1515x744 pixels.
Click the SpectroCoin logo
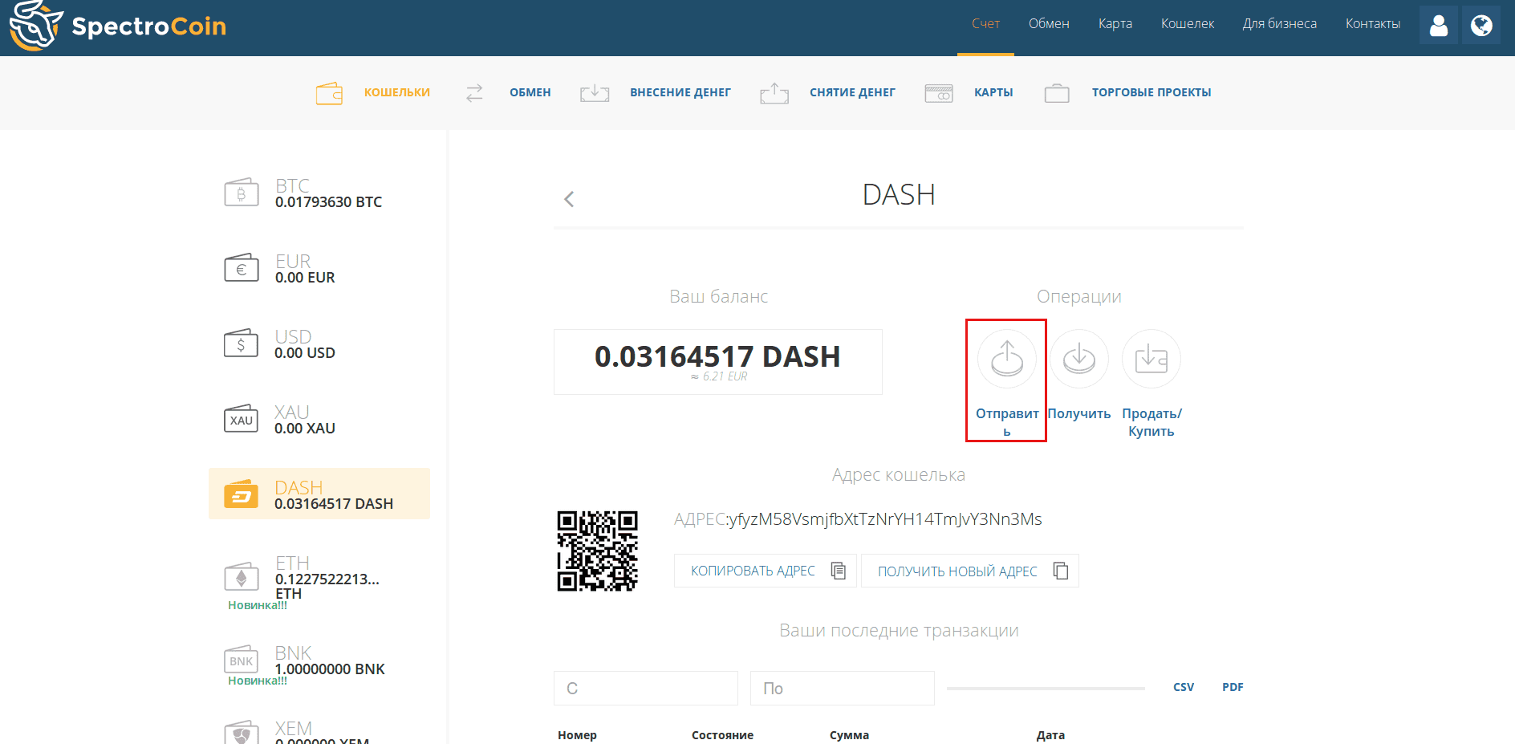[x=117, y=26]
